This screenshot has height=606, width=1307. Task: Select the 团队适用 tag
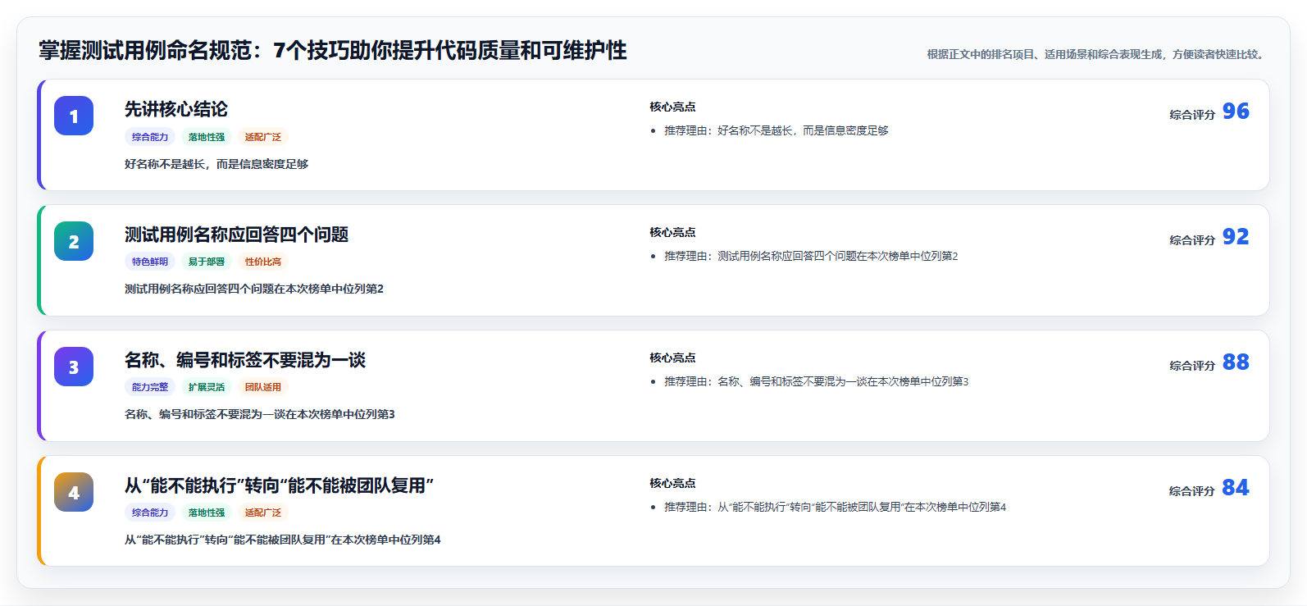[x=263, y=387]
